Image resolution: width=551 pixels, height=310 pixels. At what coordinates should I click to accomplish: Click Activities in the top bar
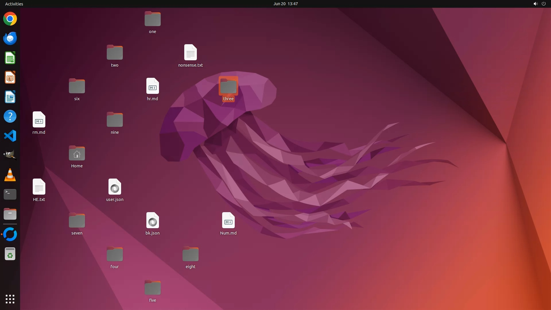coord(14,4)
